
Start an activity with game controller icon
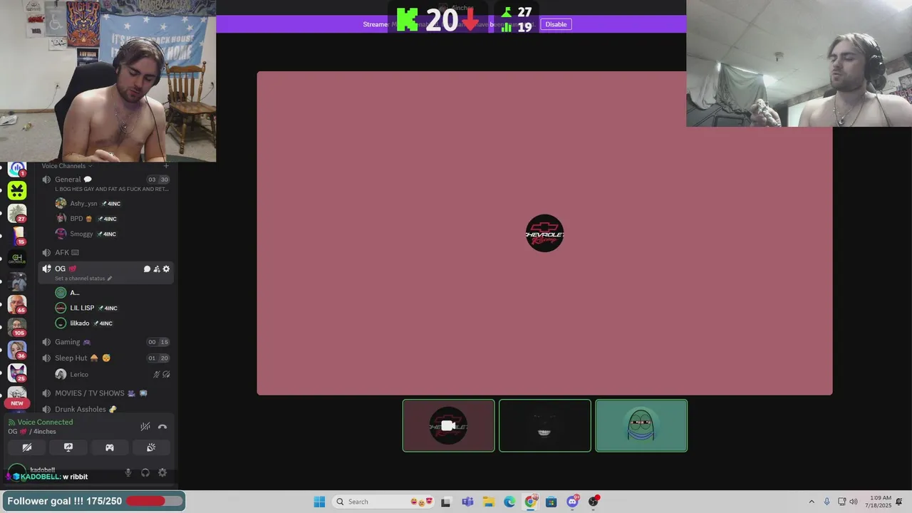coord(110,447)
